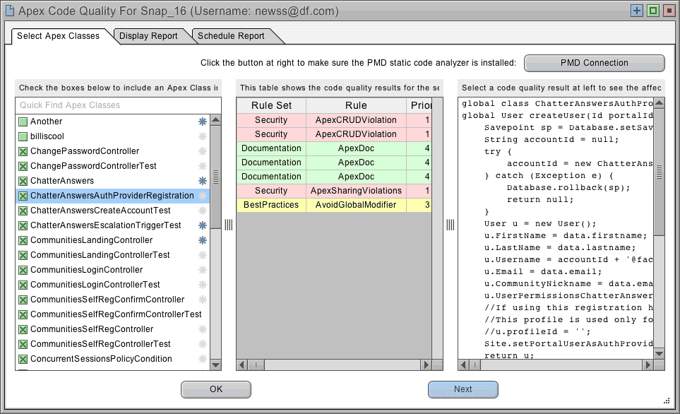
Task: Click the Priority column header
Action: [419, 105]
